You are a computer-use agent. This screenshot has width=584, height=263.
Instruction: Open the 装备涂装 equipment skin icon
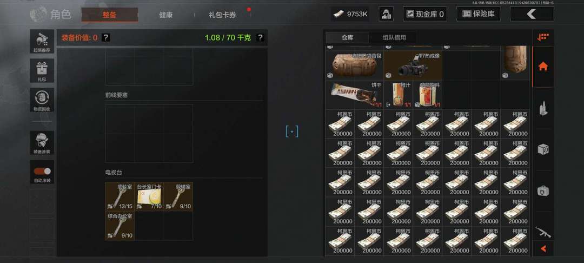[x=42, y=143]
